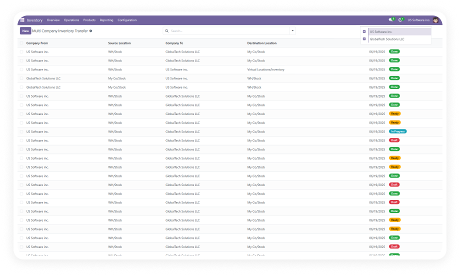
Task: Click the Multi Company Inventory Transfer title
Action: pos(60,31)
